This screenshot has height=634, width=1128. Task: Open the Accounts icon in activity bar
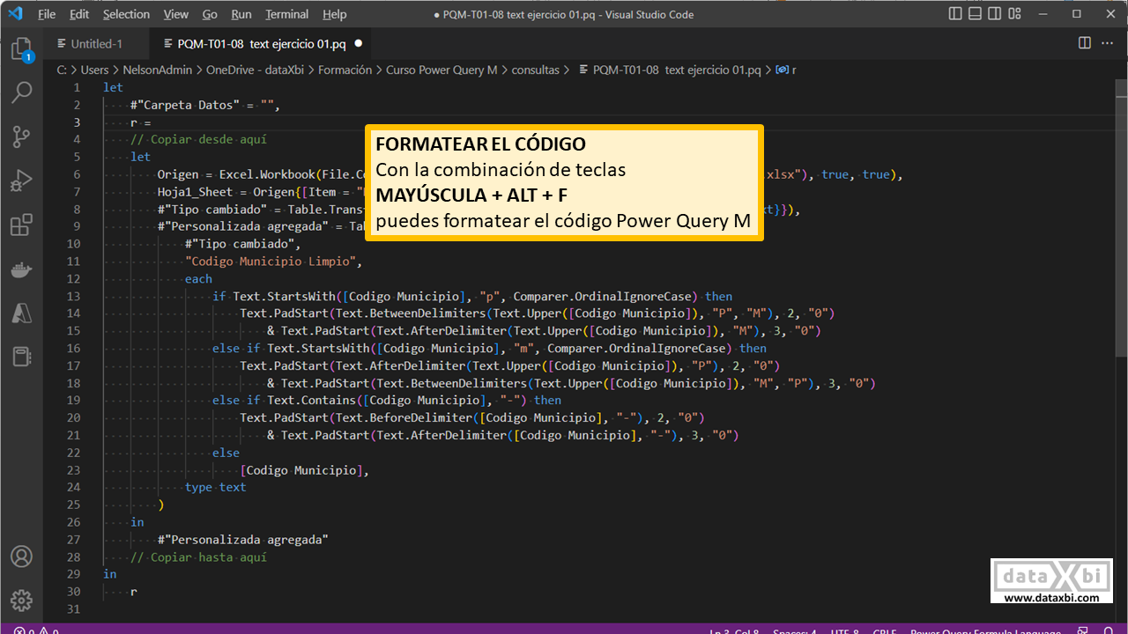pos(21,557)
